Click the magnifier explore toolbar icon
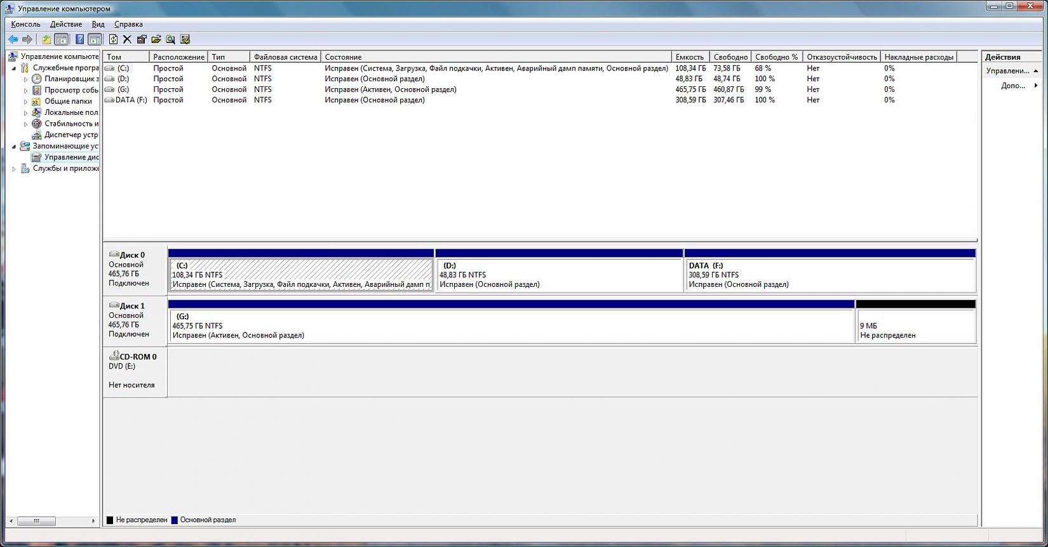The image size is (1048, 547). (x=170, y=39)
